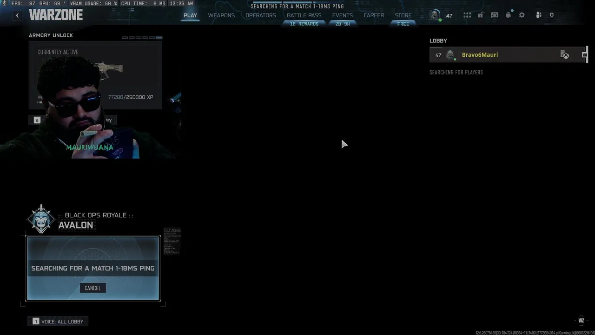Click the SEARCHING FOR PLAYERS text

coord(456,72)
